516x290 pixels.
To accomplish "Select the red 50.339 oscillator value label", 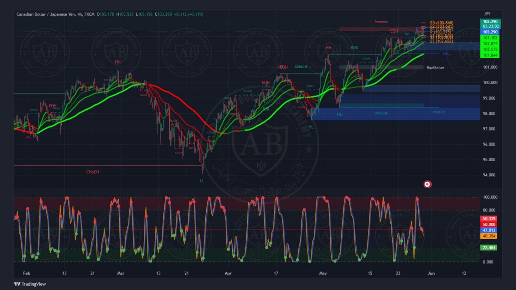I will [x=488, y=219].
